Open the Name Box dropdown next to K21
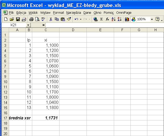The image size is (164, 136). point(28,25)
